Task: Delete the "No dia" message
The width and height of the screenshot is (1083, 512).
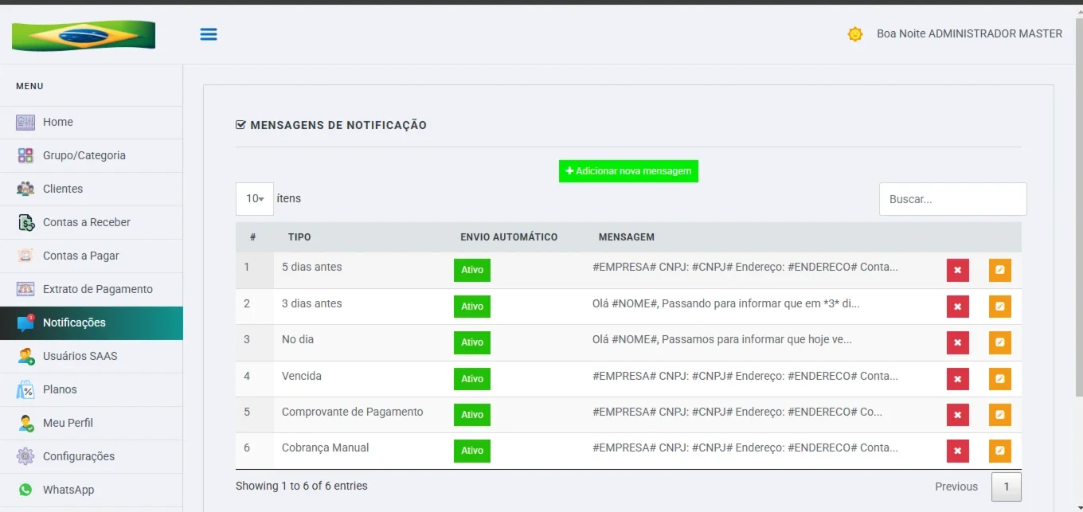Action: [958, 342]
